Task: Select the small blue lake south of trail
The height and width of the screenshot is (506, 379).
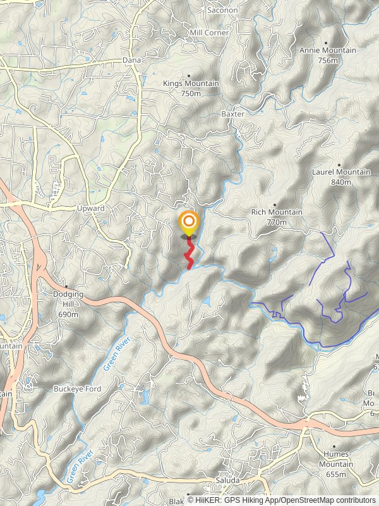Action: coord(207,302)
